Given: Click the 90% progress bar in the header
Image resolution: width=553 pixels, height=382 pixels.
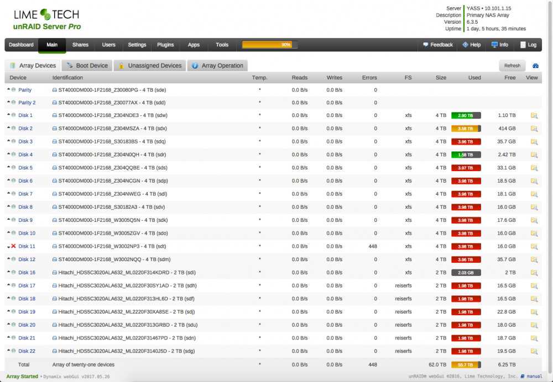Looking at the screenshot, I should (270, 45).
